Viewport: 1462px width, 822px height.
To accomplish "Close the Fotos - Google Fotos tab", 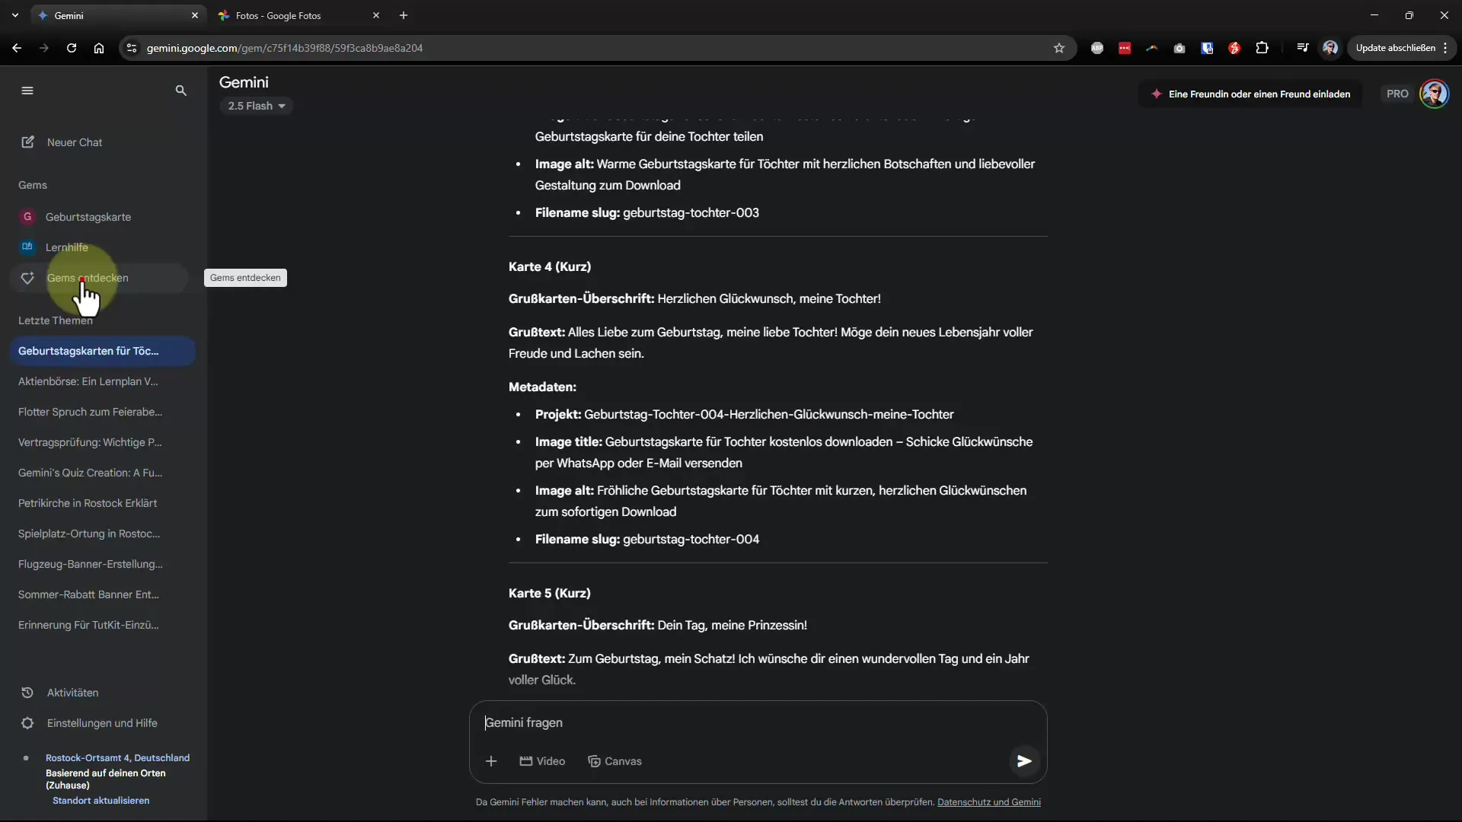I will coord(375,15).
